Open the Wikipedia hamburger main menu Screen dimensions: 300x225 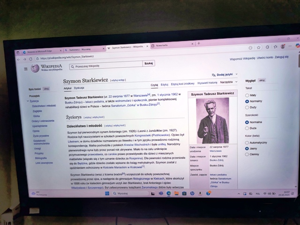tap(25, 69)
